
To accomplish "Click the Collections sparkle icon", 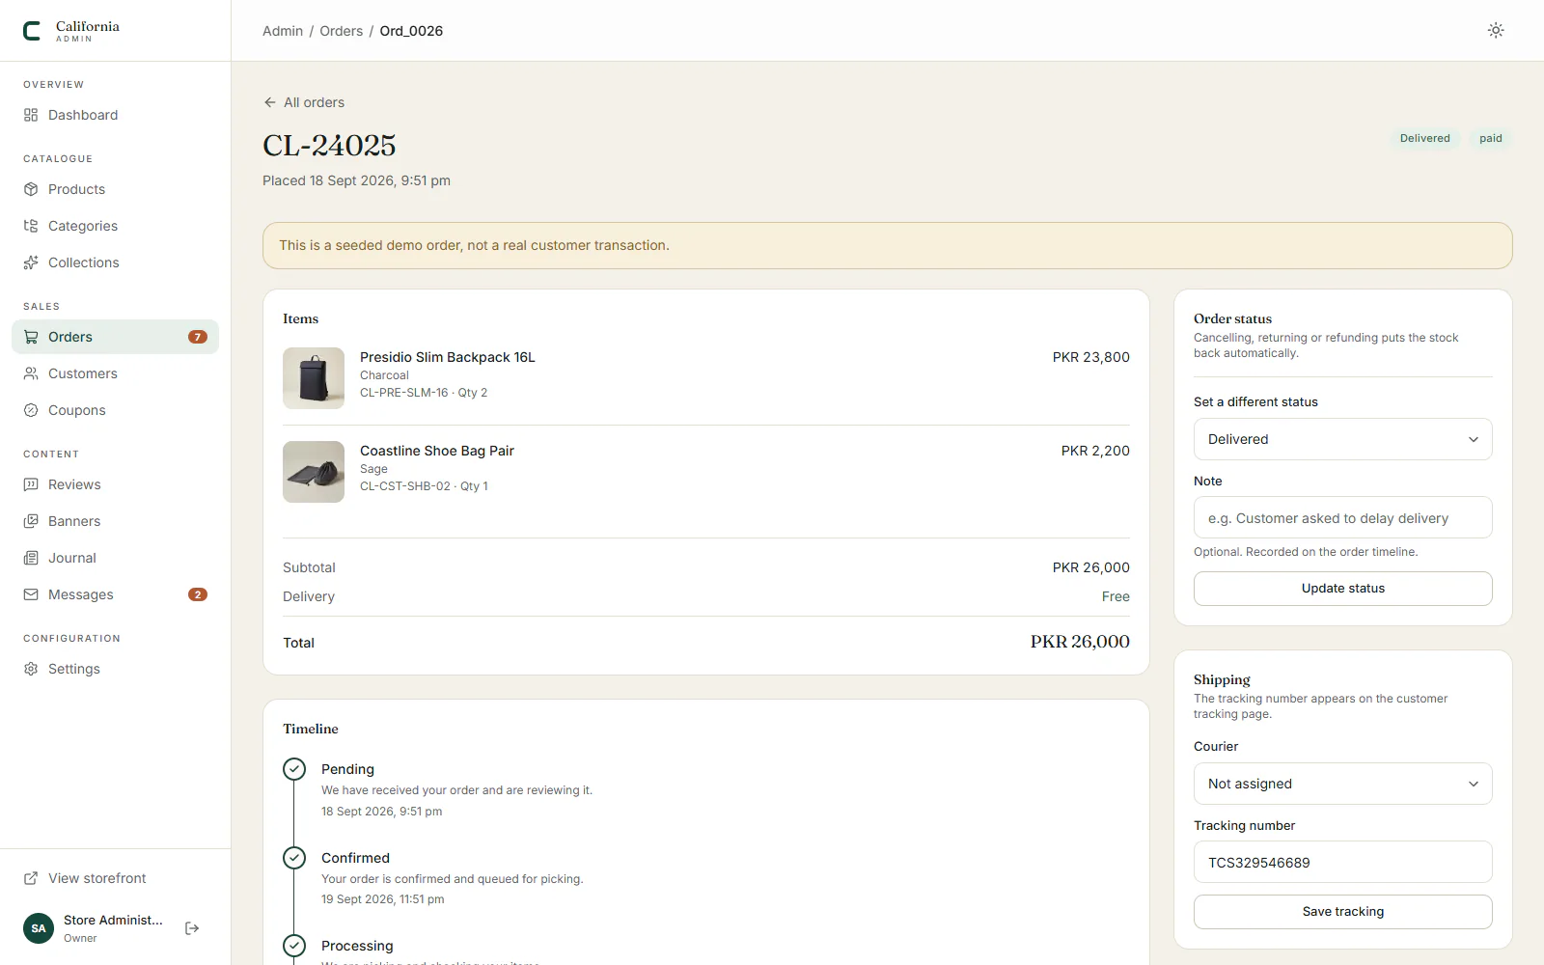I will pyautogui.click(x=31, y=262).
